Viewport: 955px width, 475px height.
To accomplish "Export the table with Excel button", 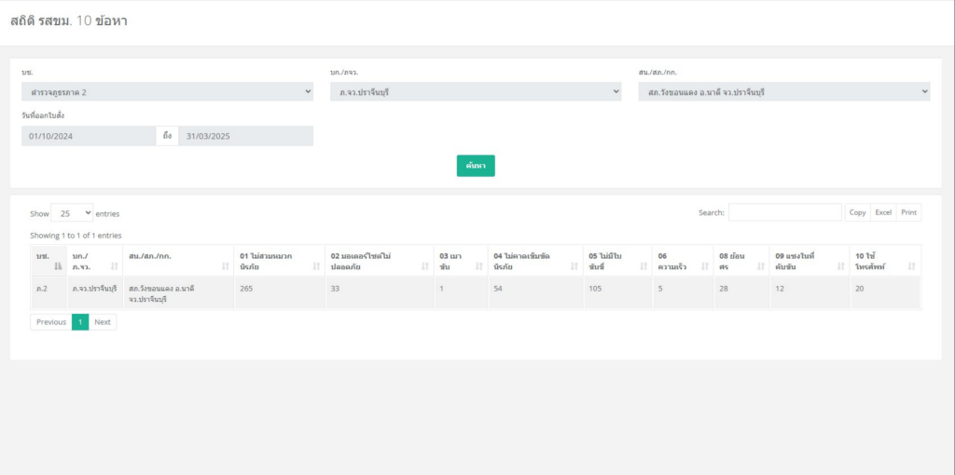I will click(883, 212).
